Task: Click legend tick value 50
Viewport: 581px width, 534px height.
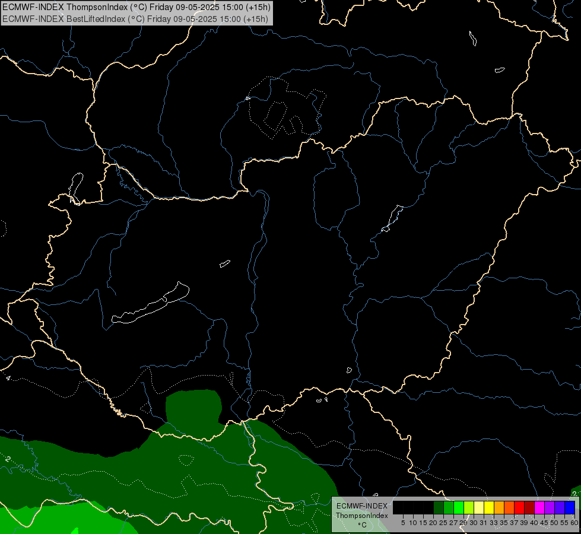Action: [x=554, y=523]
